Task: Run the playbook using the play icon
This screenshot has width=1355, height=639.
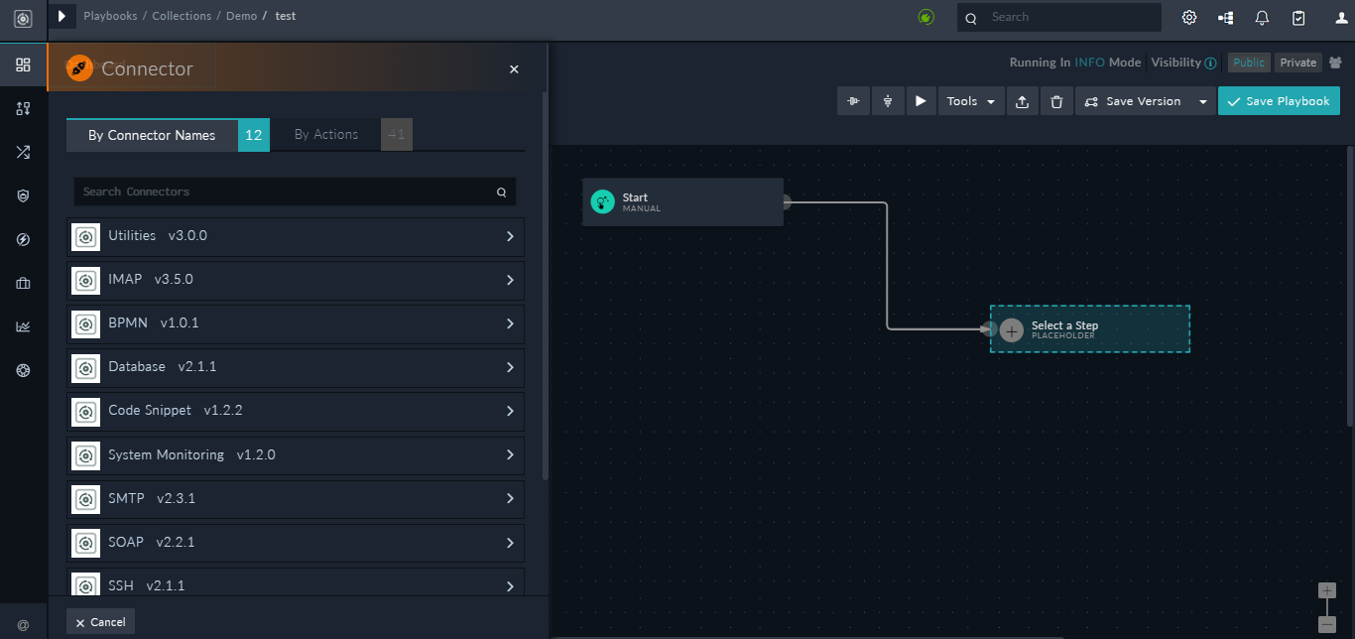Action: tap(920, 100)
